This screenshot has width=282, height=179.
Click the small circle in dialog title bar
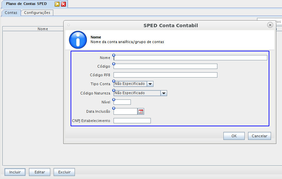69,25
